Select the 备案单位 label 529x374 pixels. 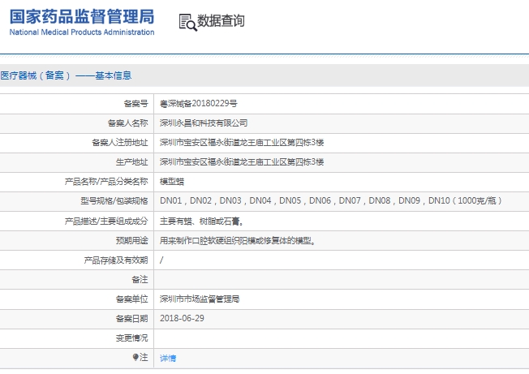point(131,299)
